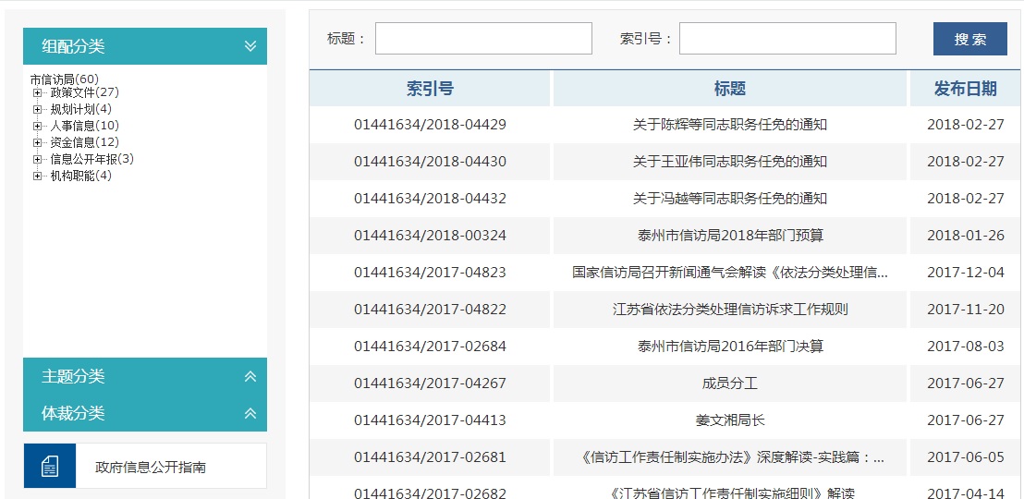Open 江苏省依法分类处理信访诉求工作规则
This screenshot has width=1024, height=499.
(730, 309)
